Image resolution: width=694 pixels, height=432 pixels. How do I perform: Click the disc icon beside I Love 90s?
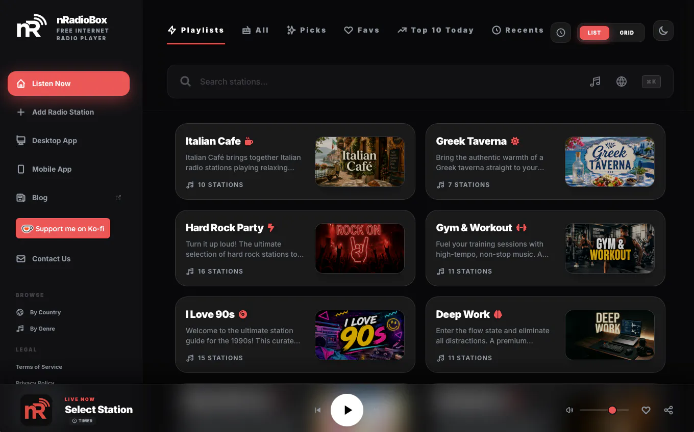[x=243, y=314]
